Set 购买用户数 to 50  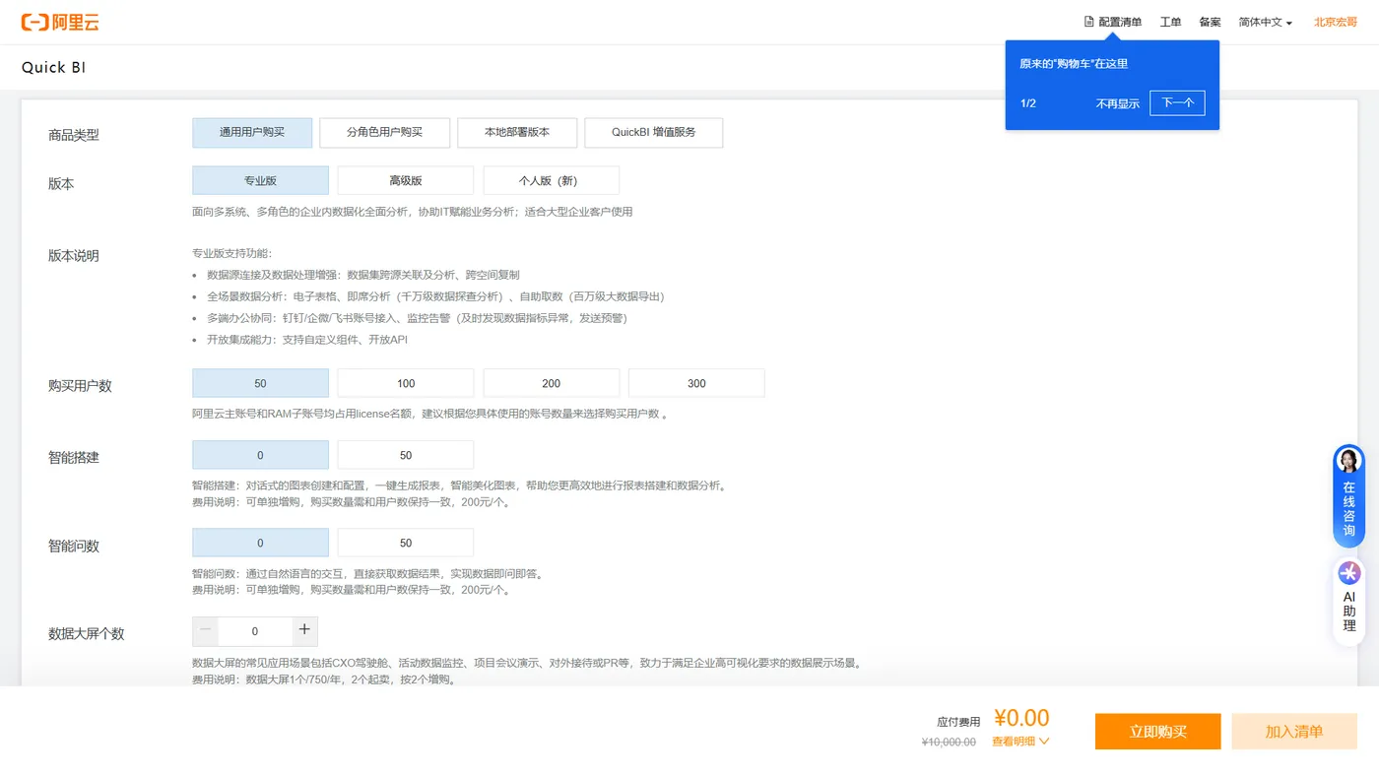point(260,383)
